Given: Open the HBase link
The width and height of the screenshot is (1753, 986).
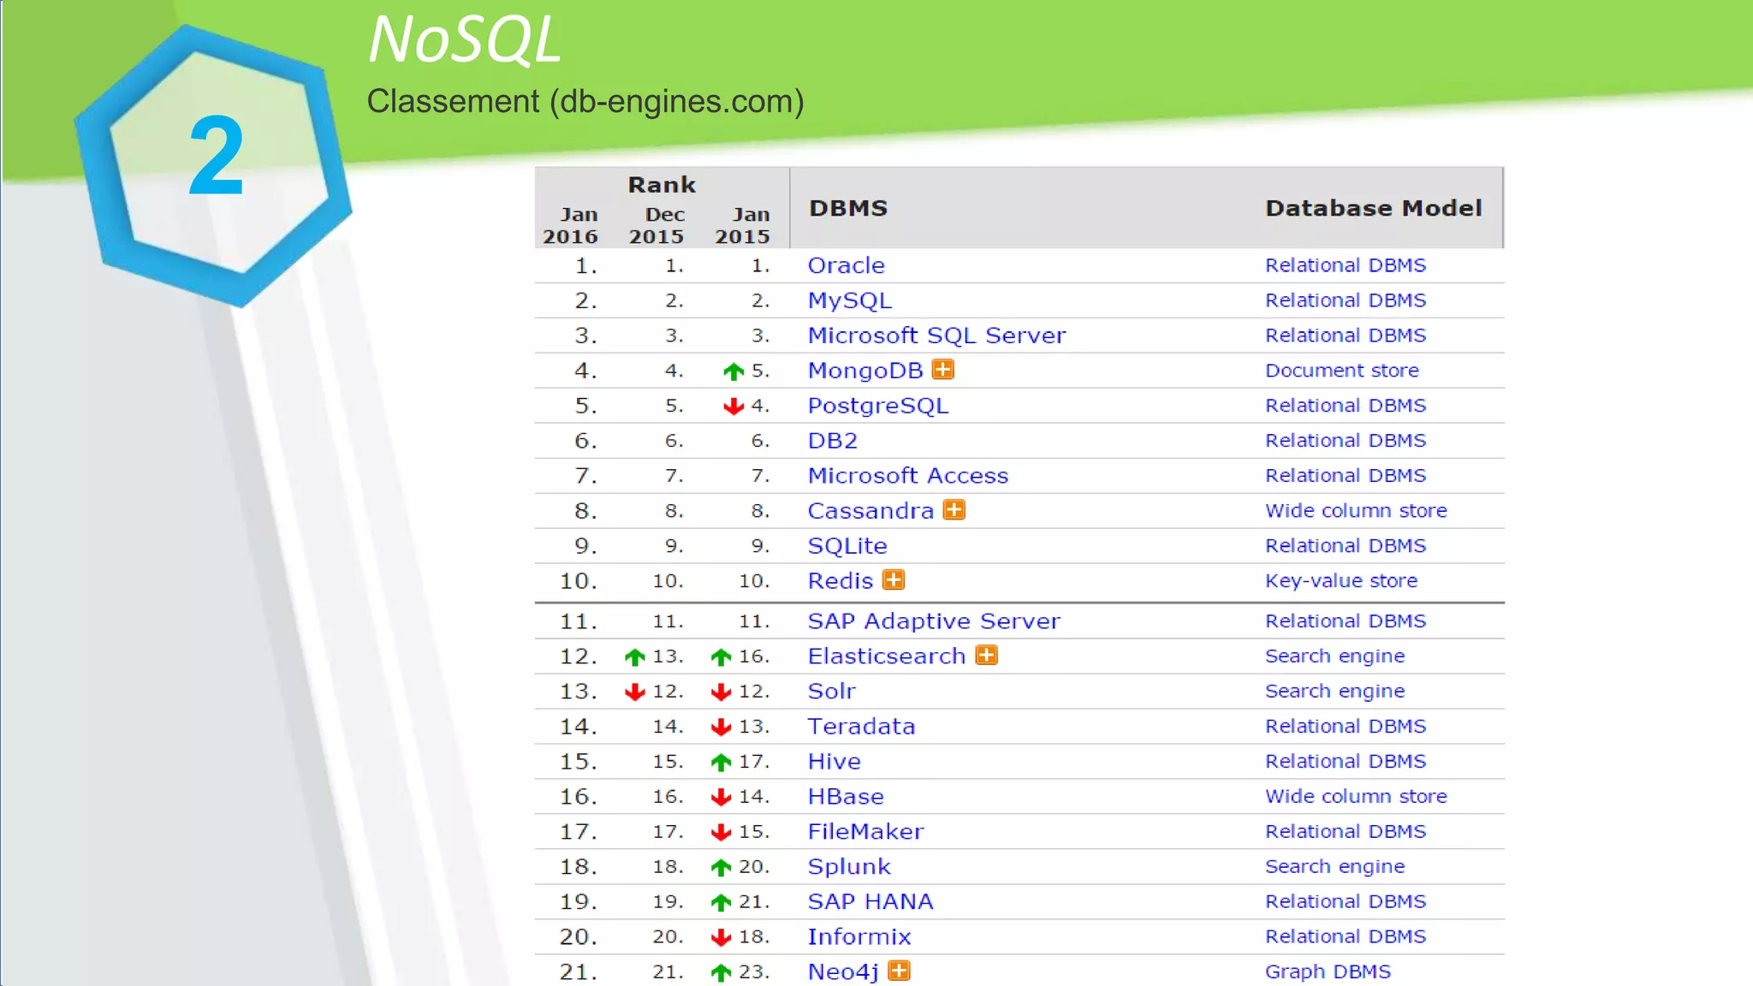Looking at the screenshot, I should point(846,797).
